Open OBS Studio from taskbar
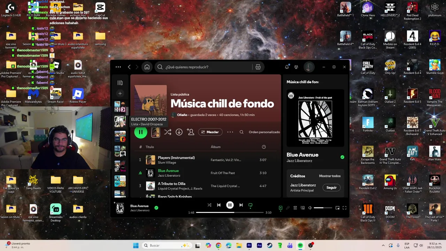Image resolution: width=446 pixels, height=251 pixels. (310, 245)
